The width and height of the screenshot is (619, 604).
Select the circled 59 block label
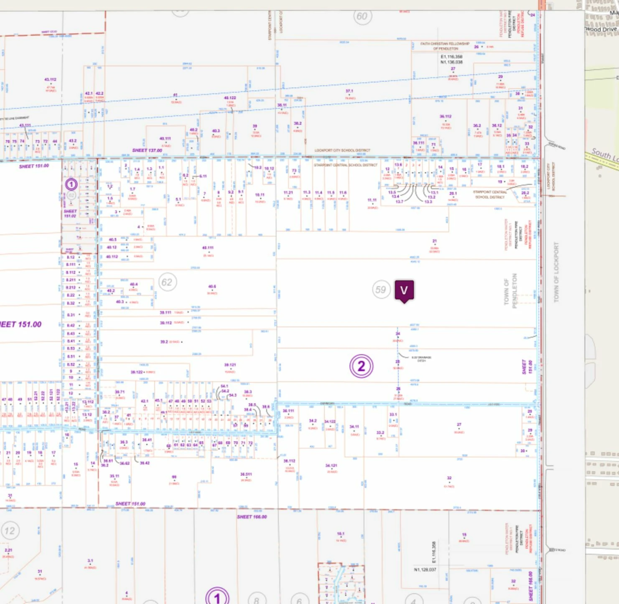coord(381,290)
